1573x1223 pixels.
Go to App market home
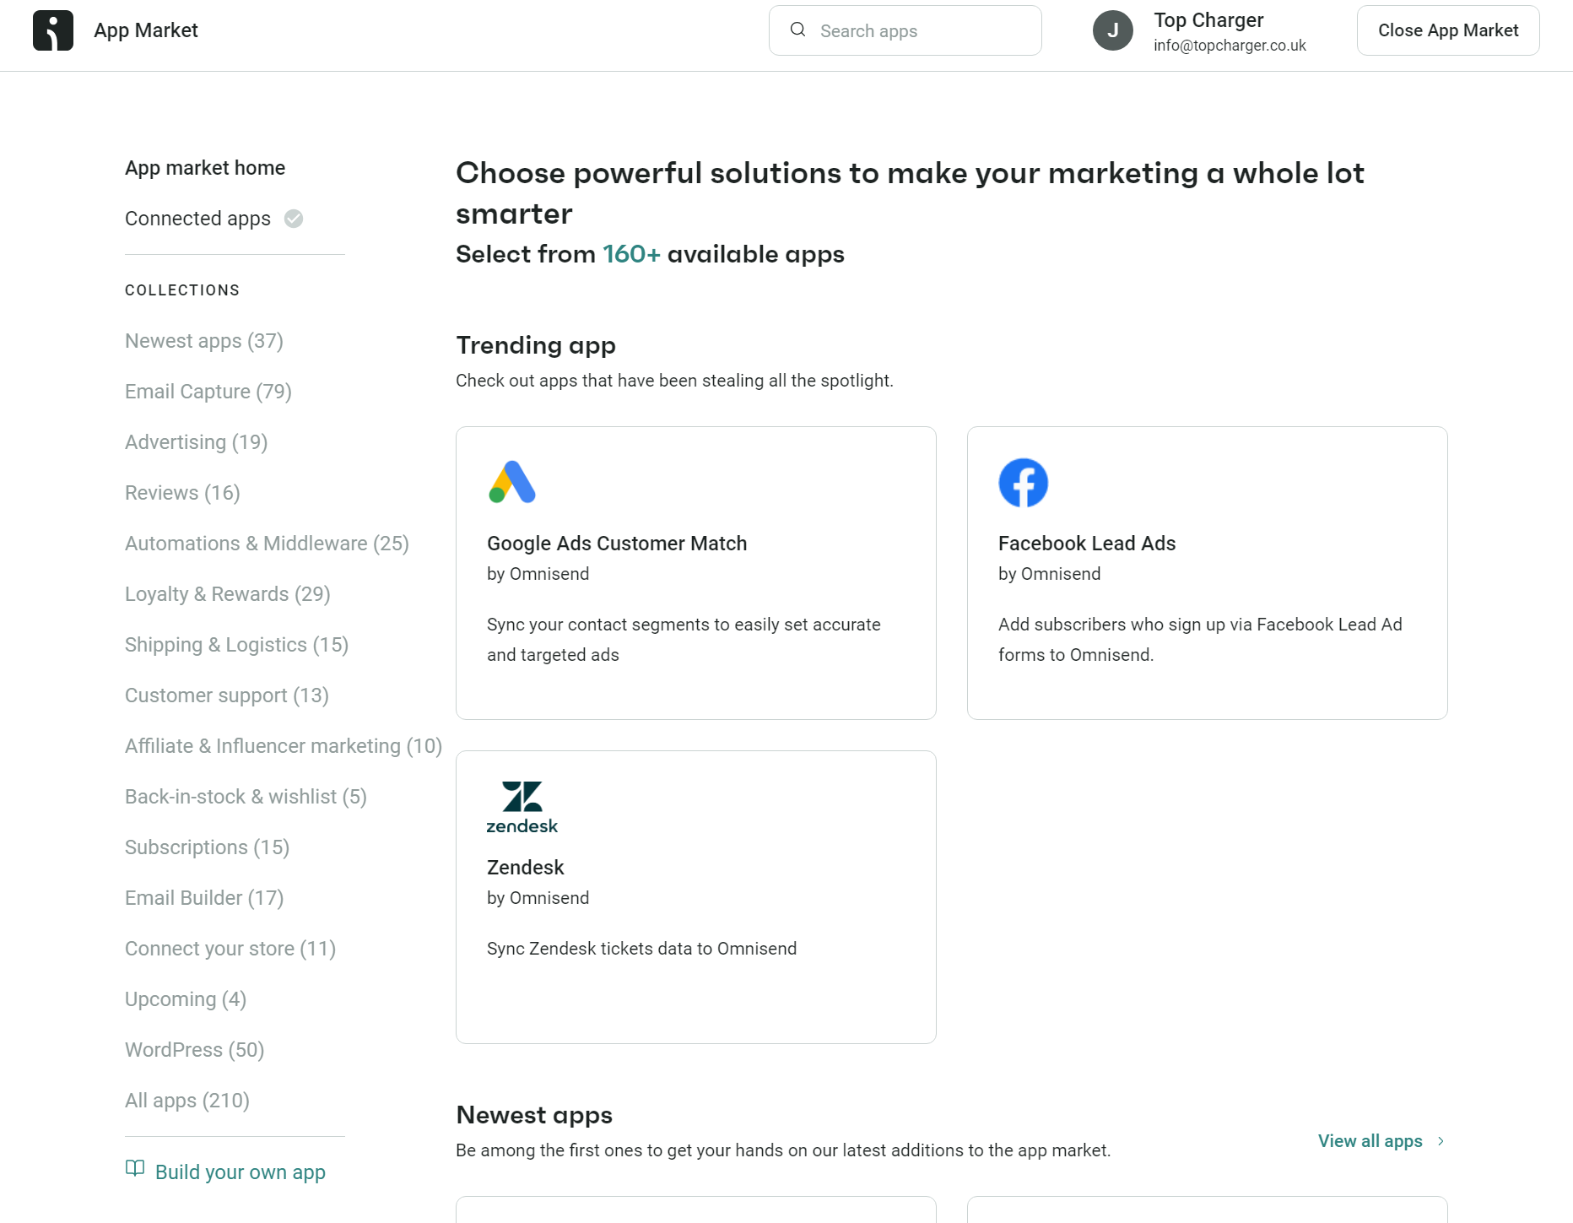[x=204, y=167]
